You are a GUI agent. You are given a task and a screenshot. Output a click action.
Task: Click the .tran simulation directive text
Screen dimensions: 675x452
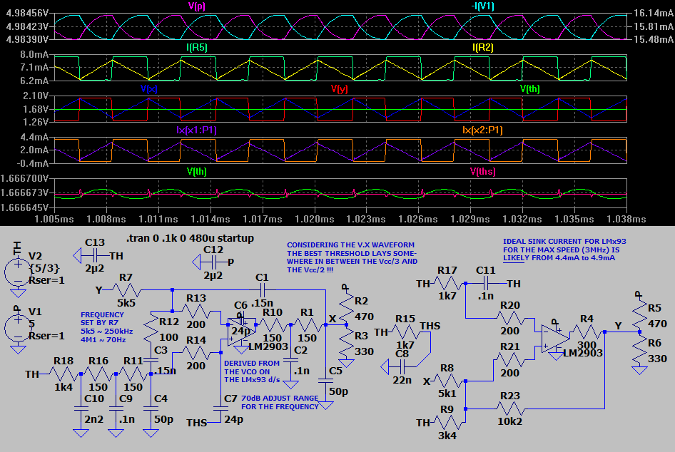click(x=190, y=238)
